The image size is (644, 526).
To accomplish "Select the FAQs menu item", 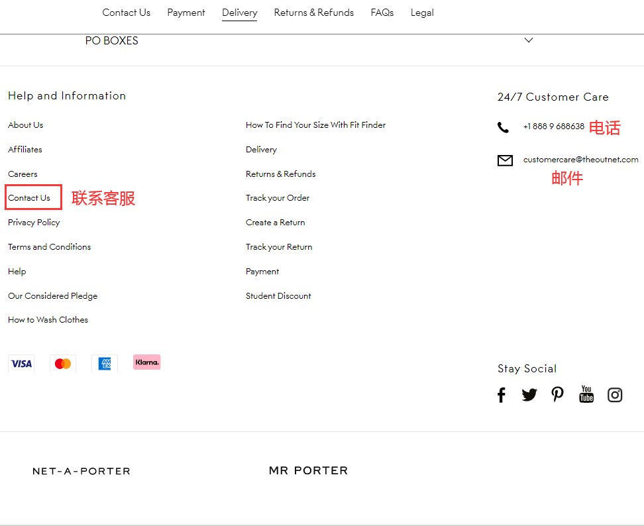I will pyautogui.click(x=382, y=13).
